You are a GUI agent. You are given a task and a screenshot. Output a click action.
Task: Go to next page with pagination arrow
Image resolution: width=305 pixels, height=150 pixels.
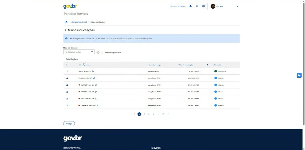point(168,114)
